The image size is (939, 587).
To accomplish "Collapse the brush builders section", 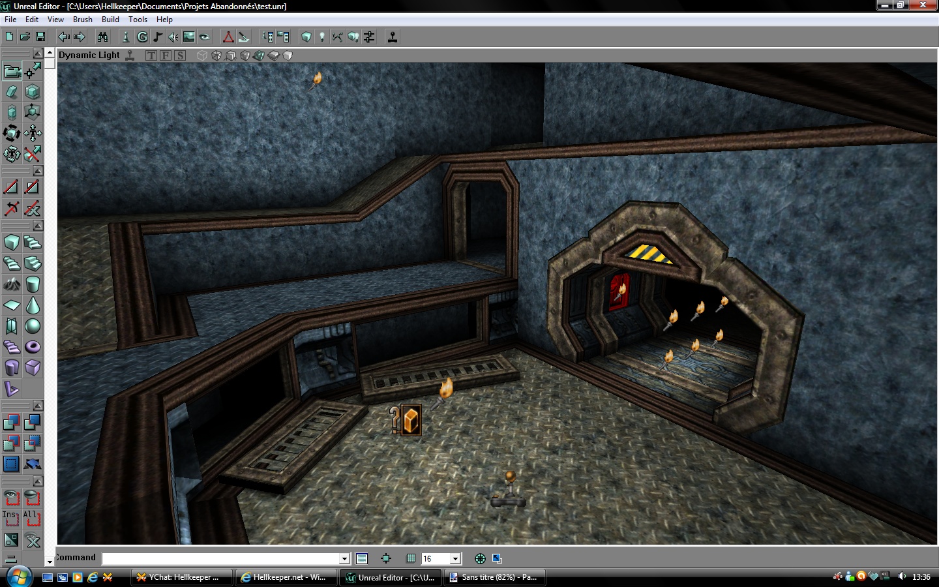I will (38, 226).
